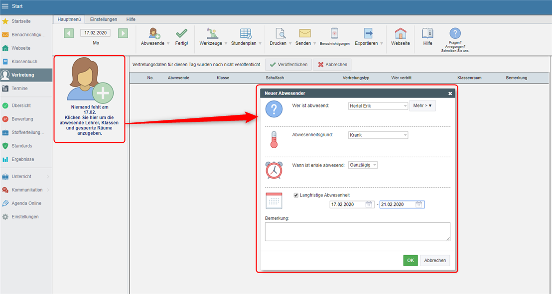Click the Drucken print icon

click(280, 34)
